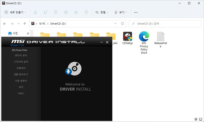Go back with the left arrow
Viewport: 204px width, 122px height.
click(x=5, y=24)
